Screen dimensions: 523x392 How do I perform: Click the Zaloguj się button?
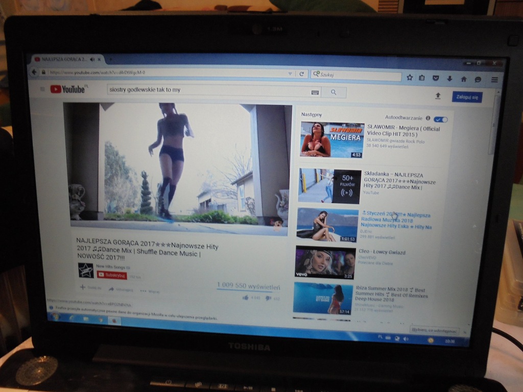coord(467,97)
